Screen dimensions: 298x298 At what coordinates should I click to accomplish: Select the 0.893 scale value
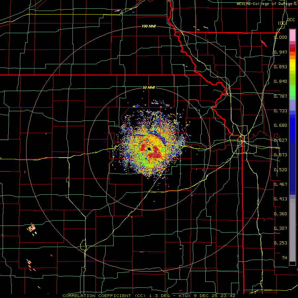click(x=280, y=67)
